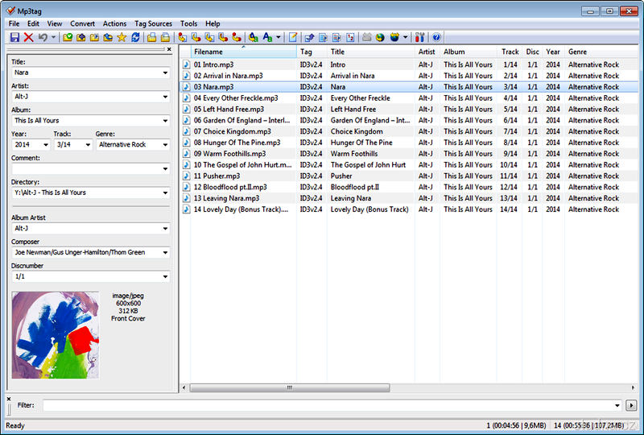The image size is (644, 435).
Task: Open the Convert menu
Action: coord(82,24)
